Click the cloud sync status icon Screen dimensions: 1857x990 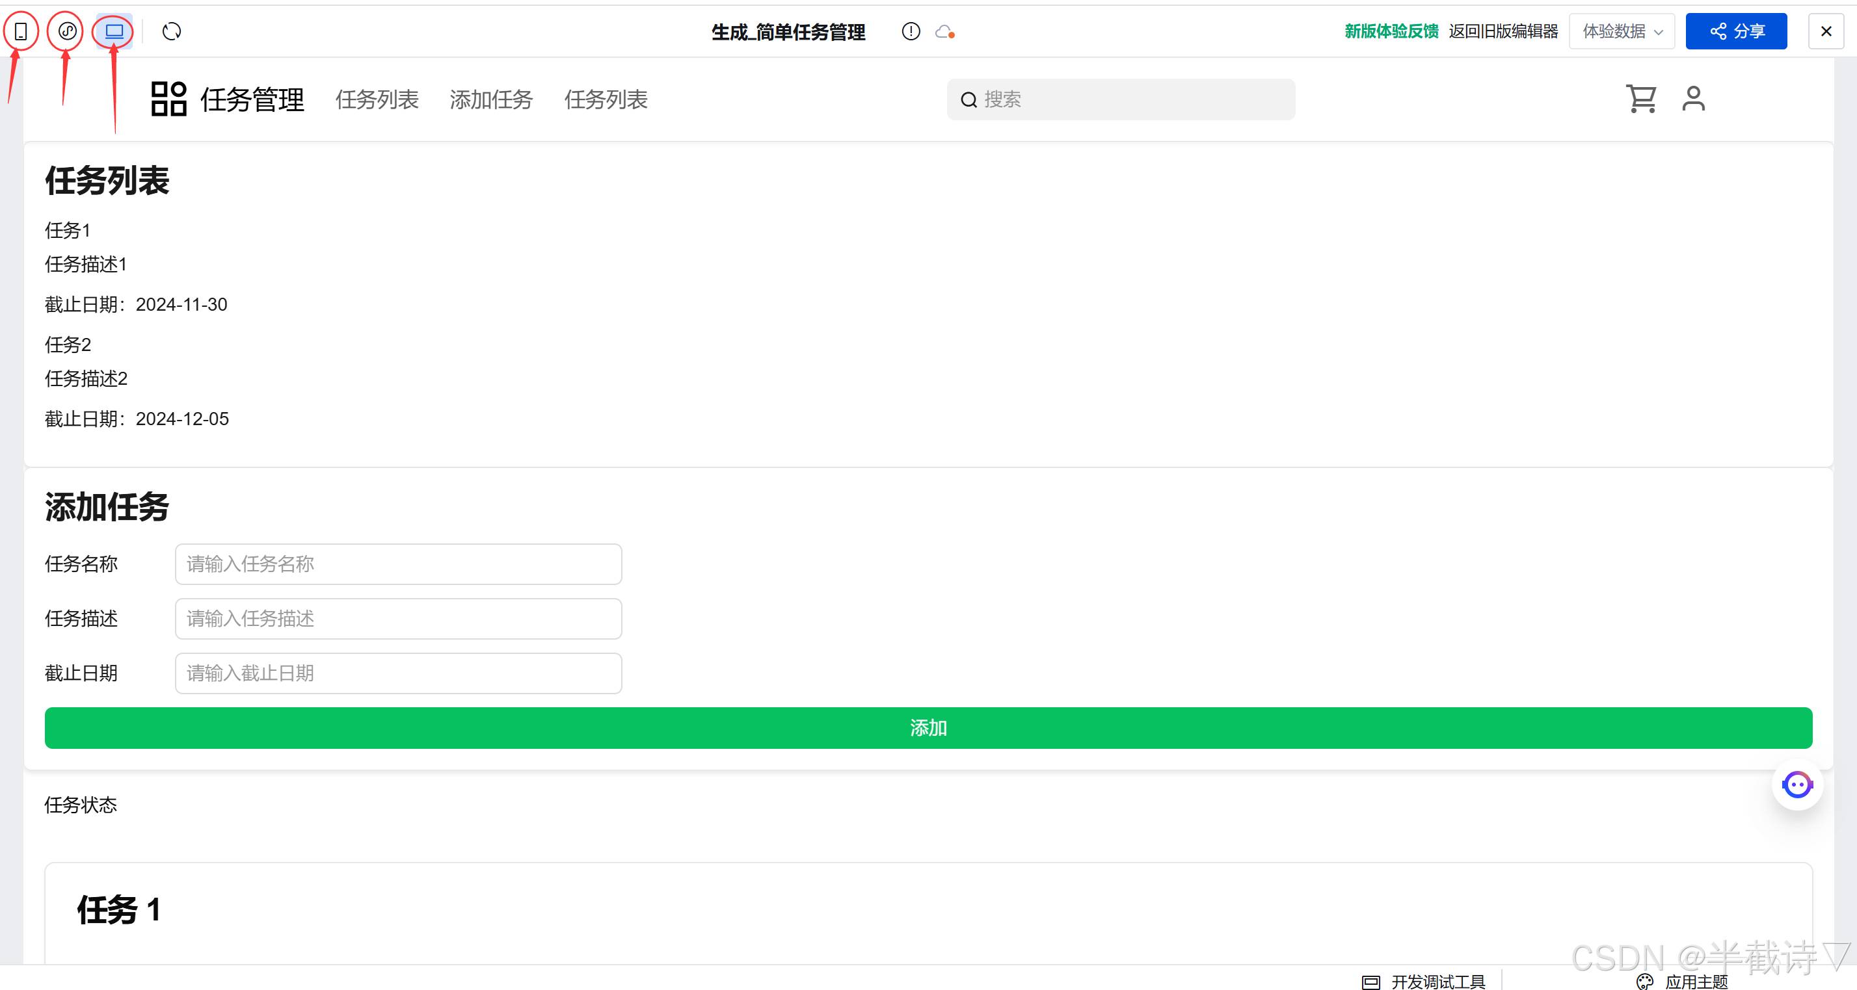(944, 32)
